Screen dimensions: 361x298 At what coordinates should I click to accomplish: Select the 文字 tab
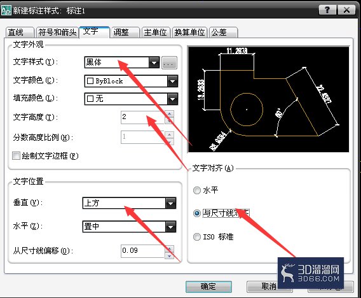click(94, 32)
